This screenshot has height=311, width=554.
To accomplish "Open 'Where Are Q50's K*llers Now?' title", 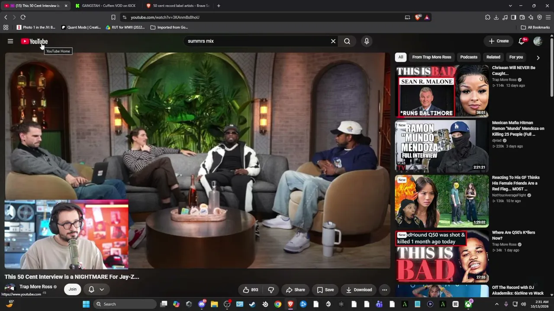I will 513,235.
